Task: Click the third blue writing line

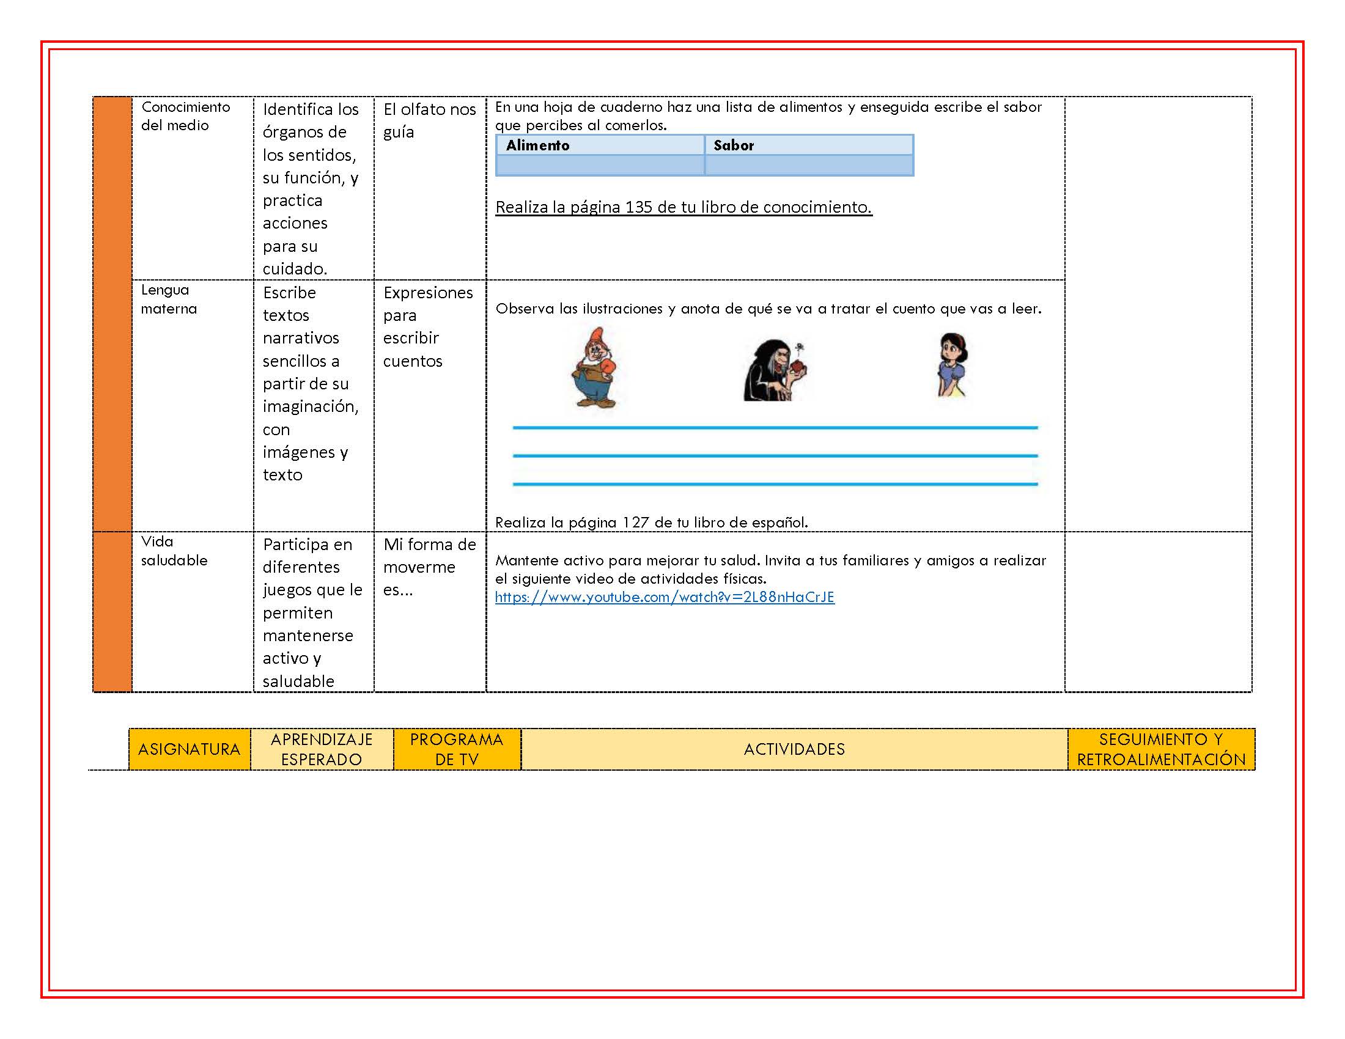Action: click(775, 484)
